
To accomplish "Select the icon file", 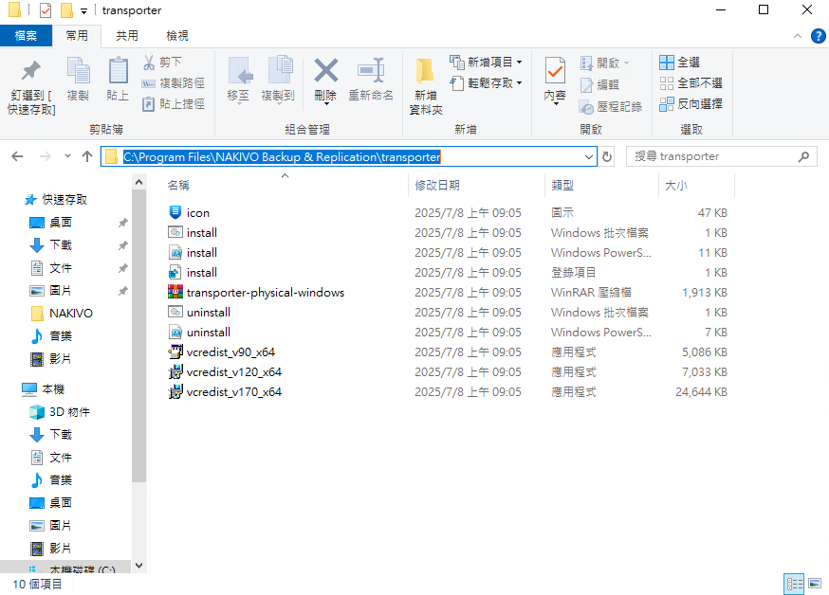I will pos(197,213).
